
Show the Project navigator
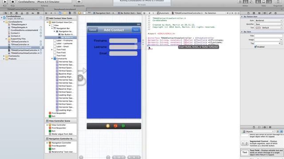[x=6, y=13]
